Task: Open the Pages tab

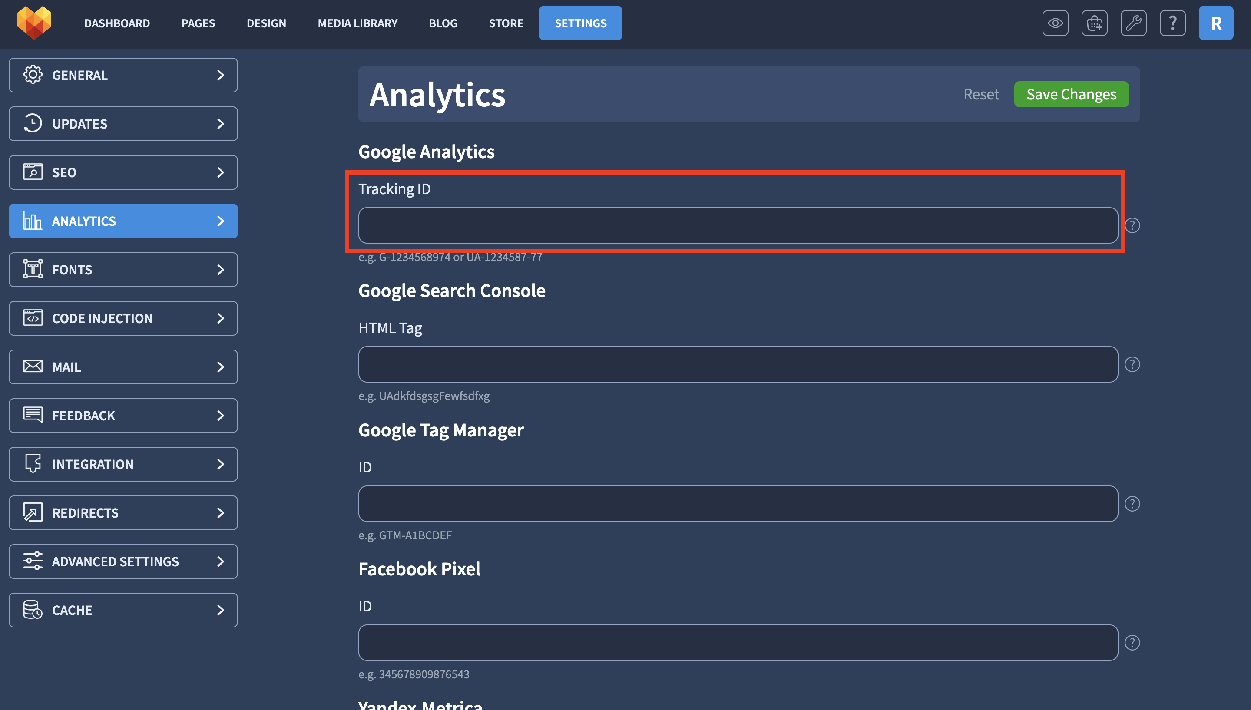Action: pyautogui.click(x=198, y=23)
